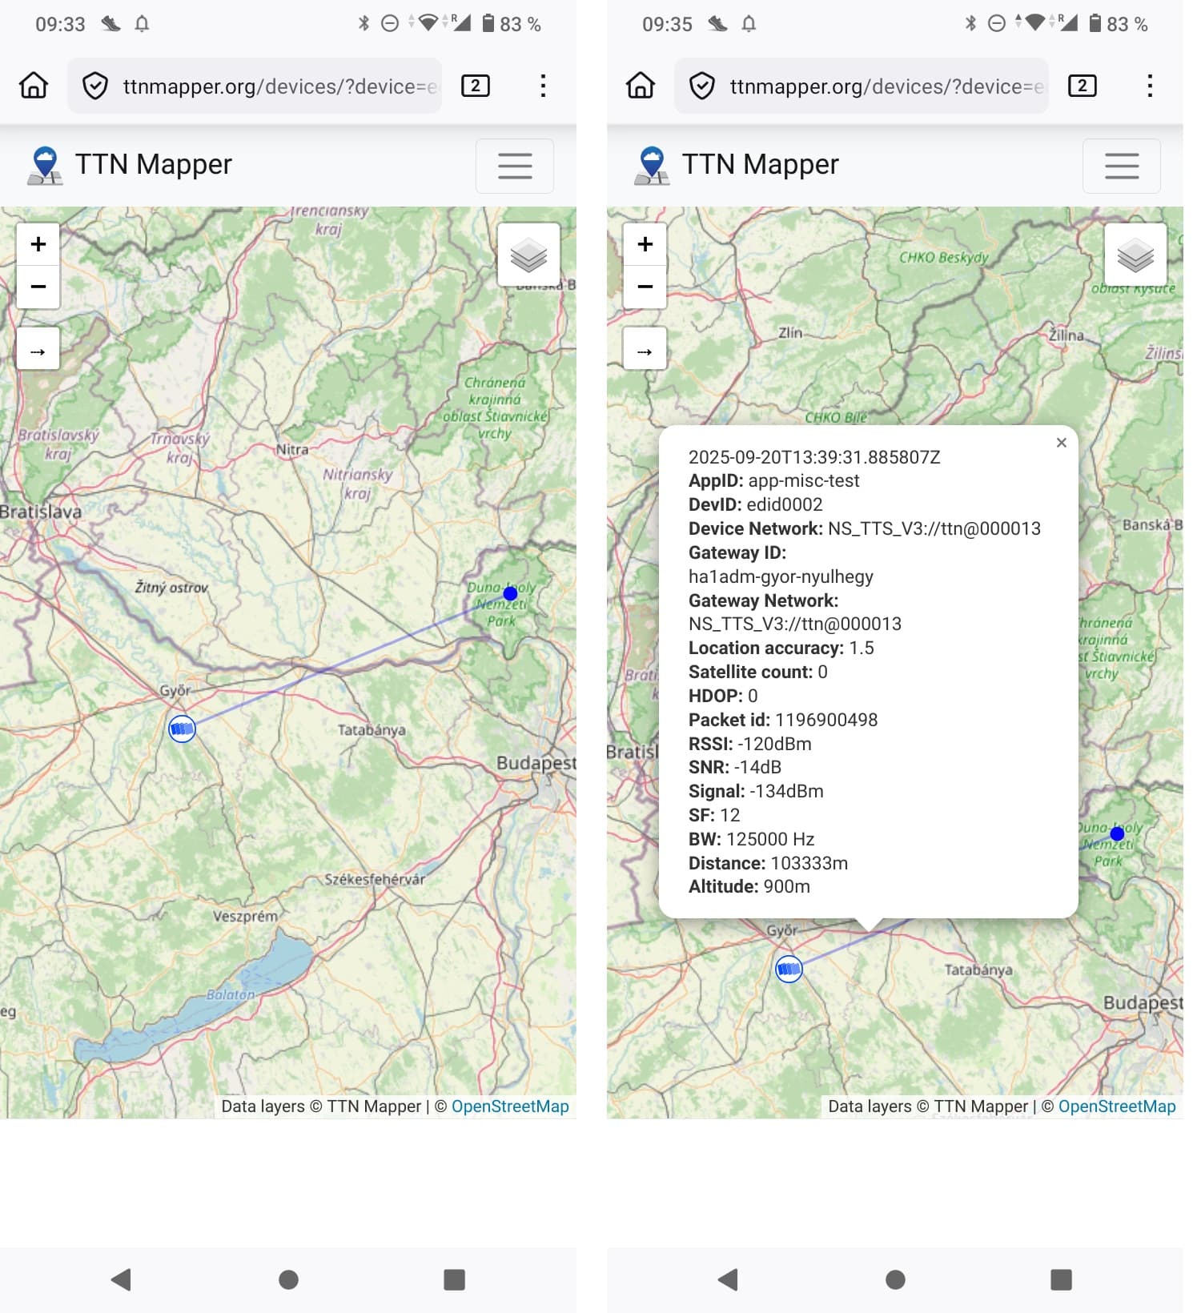Open browser three-dot menu in 09:33 screen
This screenshot has height=1313, width=1193.
click(543, 86)
